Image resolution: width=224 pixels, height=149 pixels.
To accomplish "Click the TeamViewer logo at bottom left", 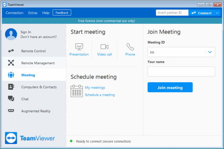I will click(30, 138).
